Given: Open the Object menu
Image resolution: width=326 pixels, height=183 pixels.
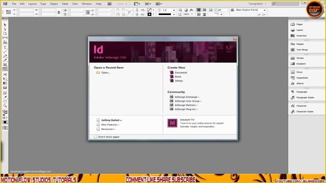Looking at the screenshot, I should [54, 4].
